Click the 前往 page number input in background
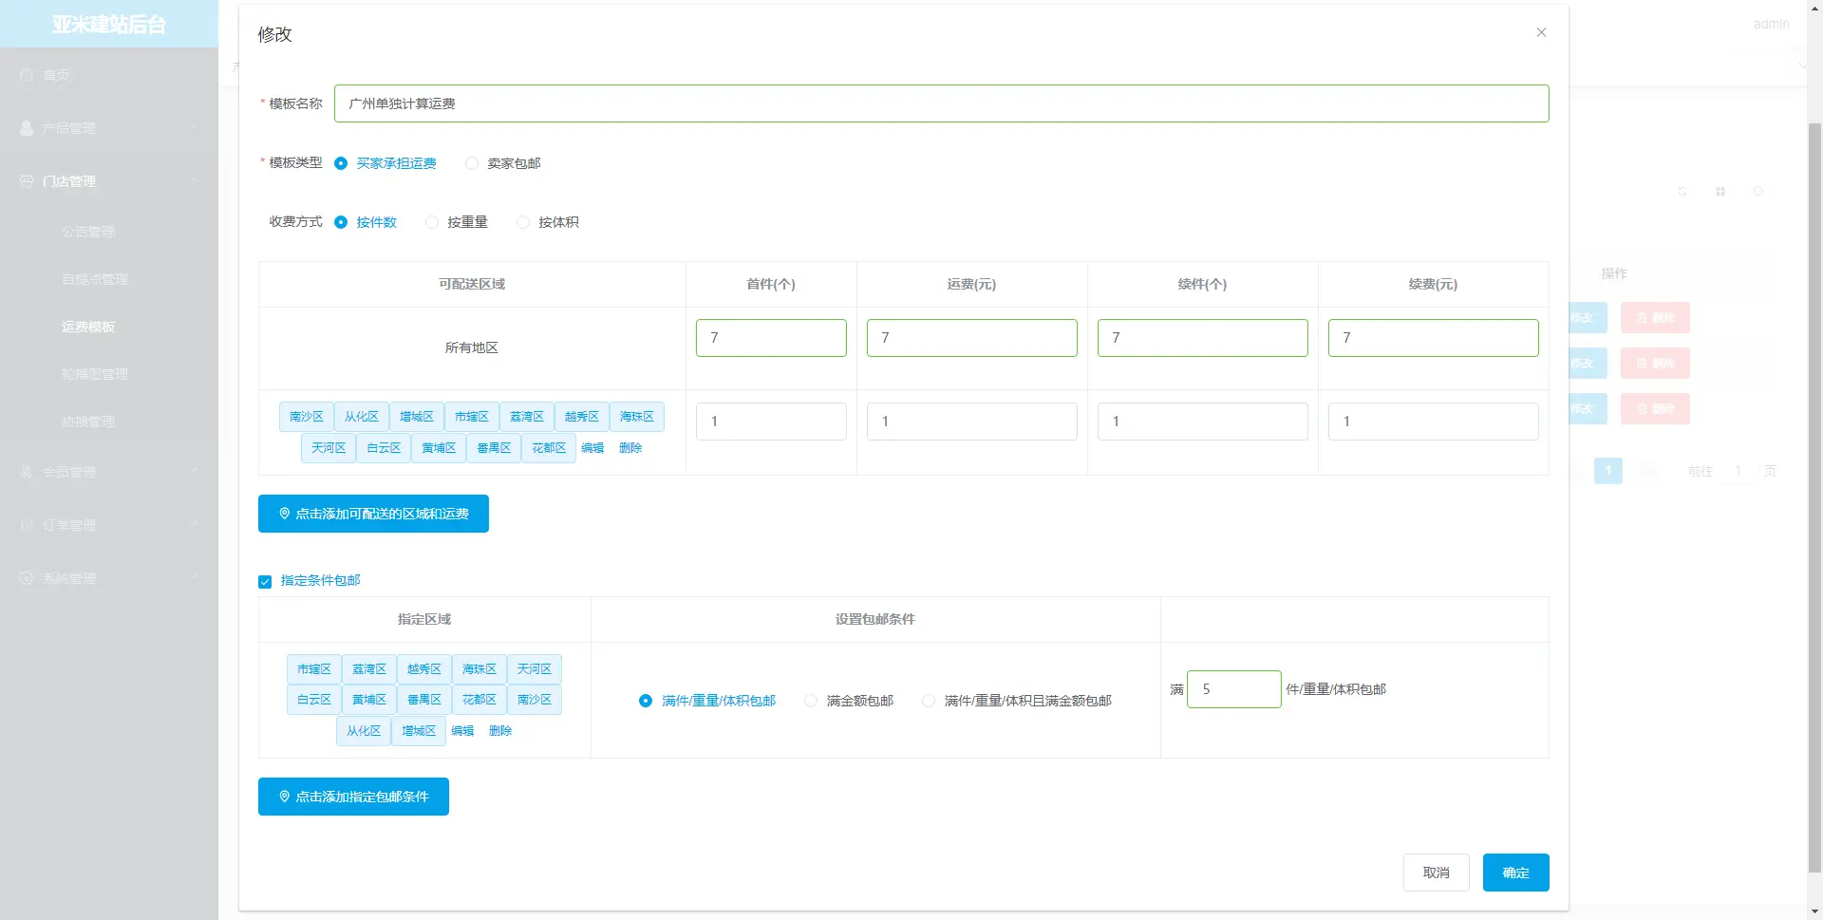Viewport: 1823px width, 920px height. point(1738,471)
